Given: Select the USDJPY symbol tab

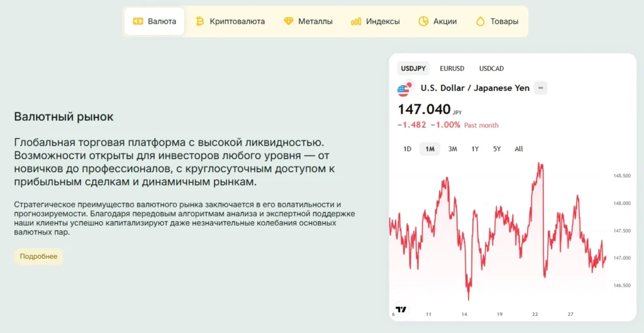Looking at the screenshot, I should (413, 68).
